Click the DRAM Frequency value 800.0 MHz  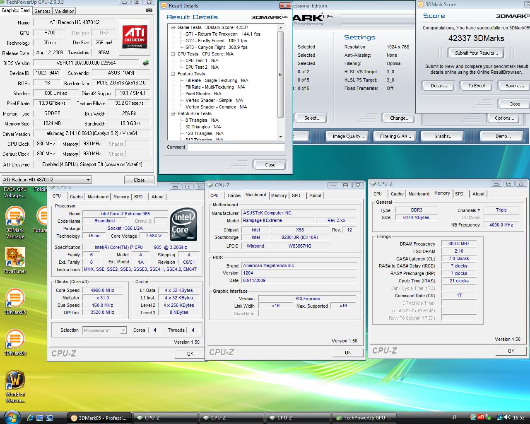(x=459, y=243)
